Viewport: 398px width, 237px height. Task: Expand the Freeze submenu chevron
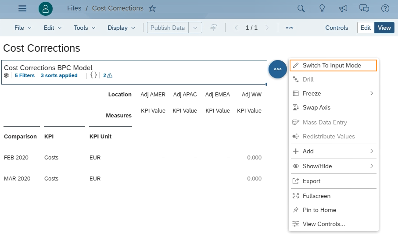tap(372, 93)
